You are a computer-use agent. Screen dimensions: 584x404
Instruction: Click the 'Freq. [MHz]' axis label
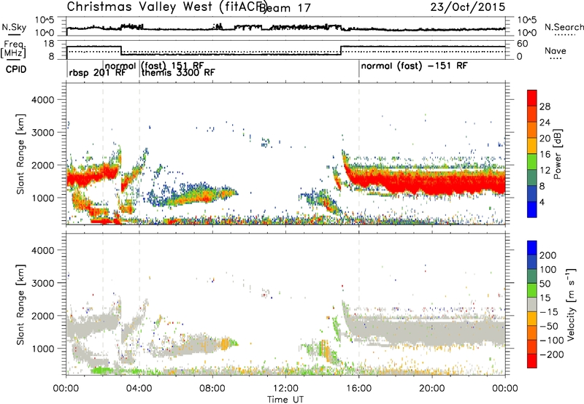[x=14, y=50]
